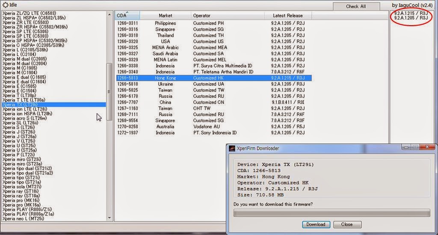Select Xperia L (C2104) device
Screen dimensions: 438x235
coord(19,54)
